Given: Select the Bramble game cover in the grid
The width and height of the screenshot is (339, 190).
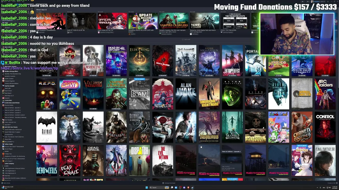Looking at the screenshot, I should coord(232,127).
